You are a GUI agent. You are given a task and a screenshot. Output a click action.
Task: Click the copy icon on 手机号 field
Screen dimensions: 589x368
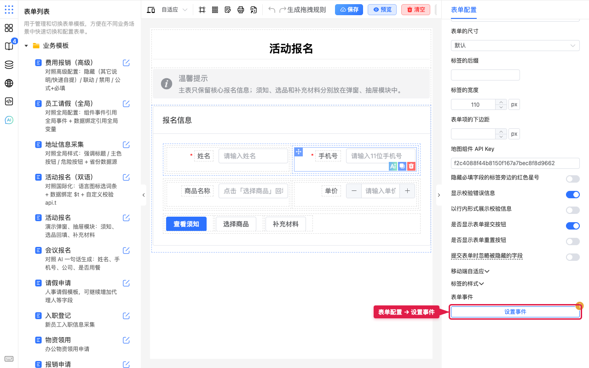[402, 167]
